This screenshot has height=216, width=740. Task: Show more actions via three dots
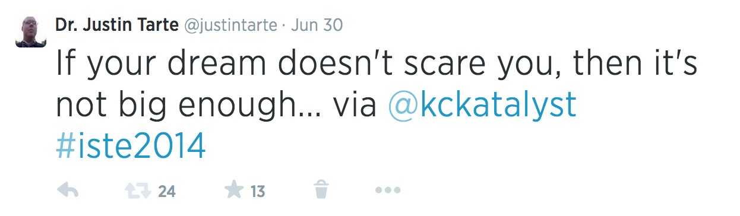pyautogui.click(x=388, y=191)
